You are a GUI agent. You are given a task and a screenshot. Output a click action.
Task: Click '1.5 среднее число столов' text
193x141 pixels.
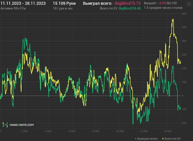point(163,8)
